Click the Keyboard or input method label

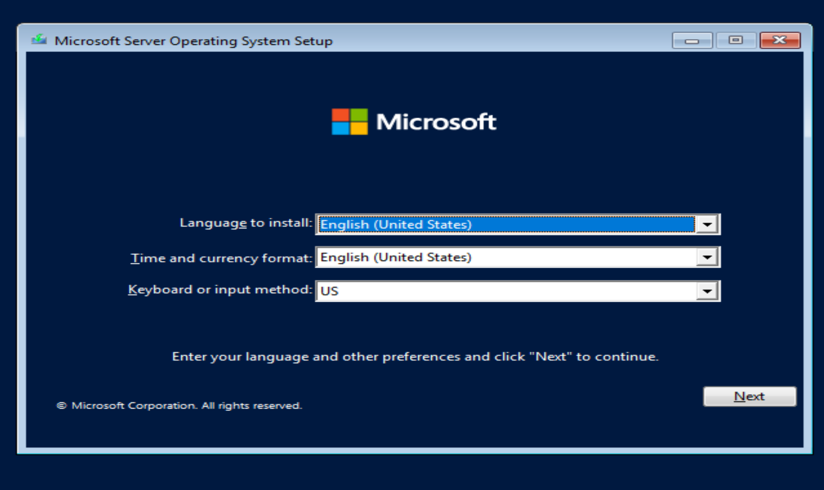[x=220, y=290]
